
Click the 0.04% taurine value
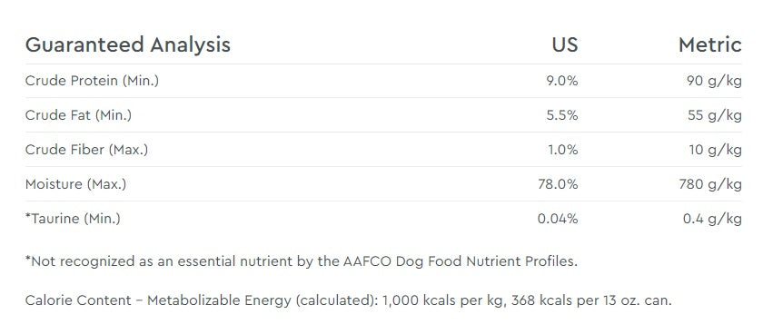point(558,219)
